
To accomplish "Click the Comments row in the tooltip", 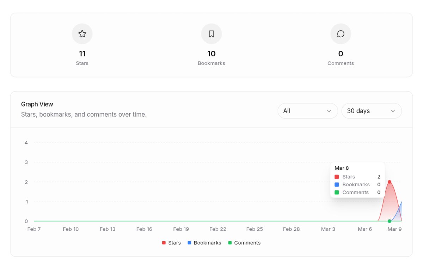I will (x=357, y=192).
